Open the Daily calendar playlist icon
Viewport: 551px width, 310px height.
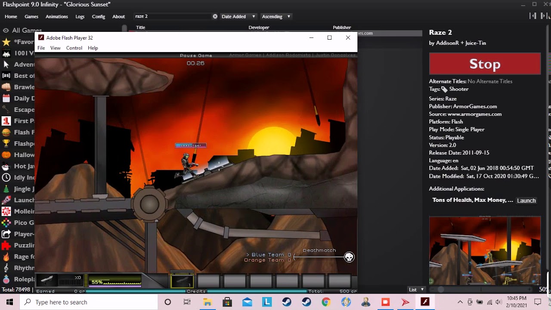(6, 99)
